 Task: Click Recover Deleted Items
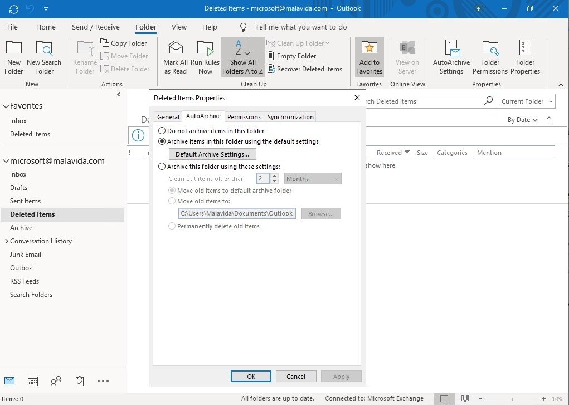tap(304, 69)
